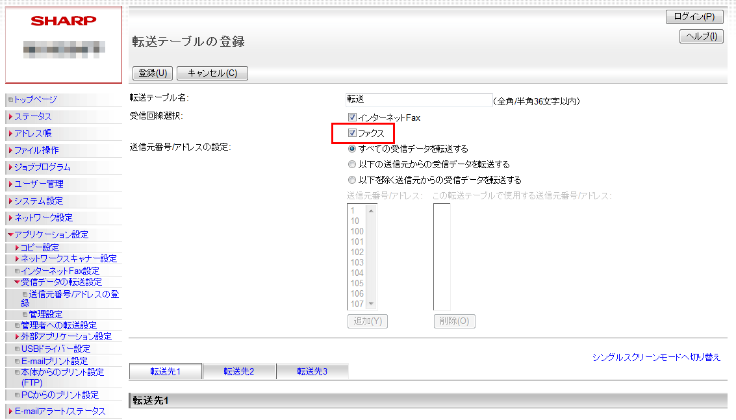The image size is (736, 420).
Task: Expand E-mailアラート/ステータス menu
Action: coord(60,411)
